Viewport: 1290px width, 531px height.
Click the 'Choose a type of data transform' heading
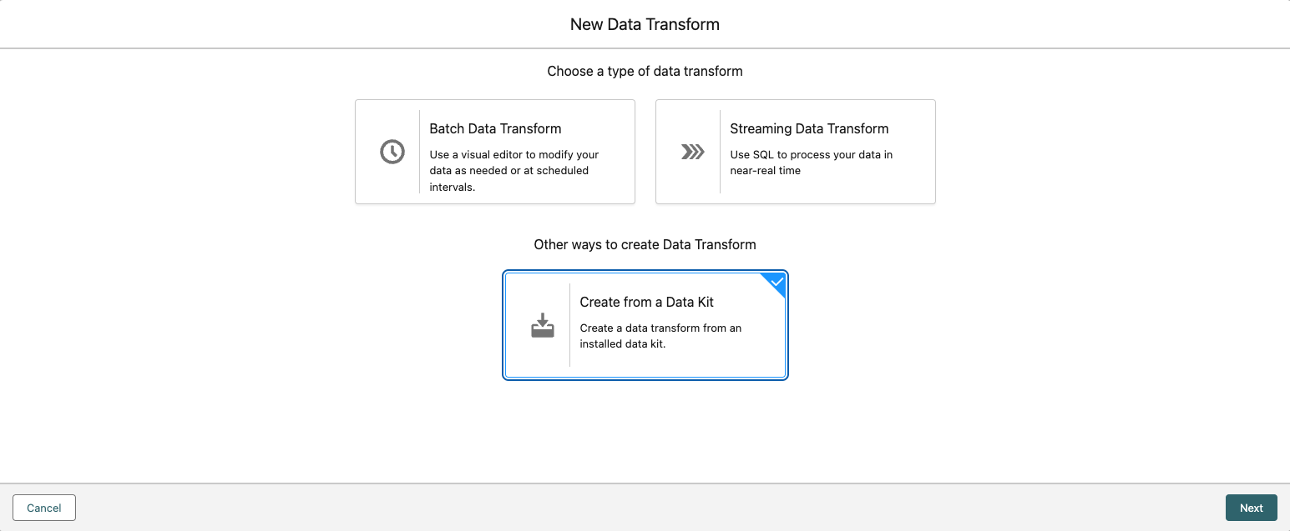[x=645, y=71]
